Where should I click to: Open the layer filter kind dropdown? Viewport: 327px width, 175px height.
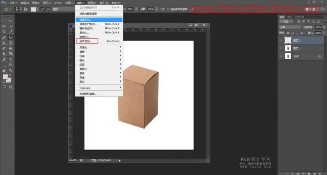click(286, 21)
